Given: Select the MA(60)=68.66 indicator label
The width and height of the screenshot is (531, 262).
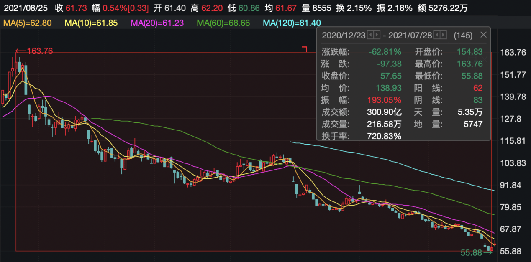Looking at the screenshot, I should point(223,23).
